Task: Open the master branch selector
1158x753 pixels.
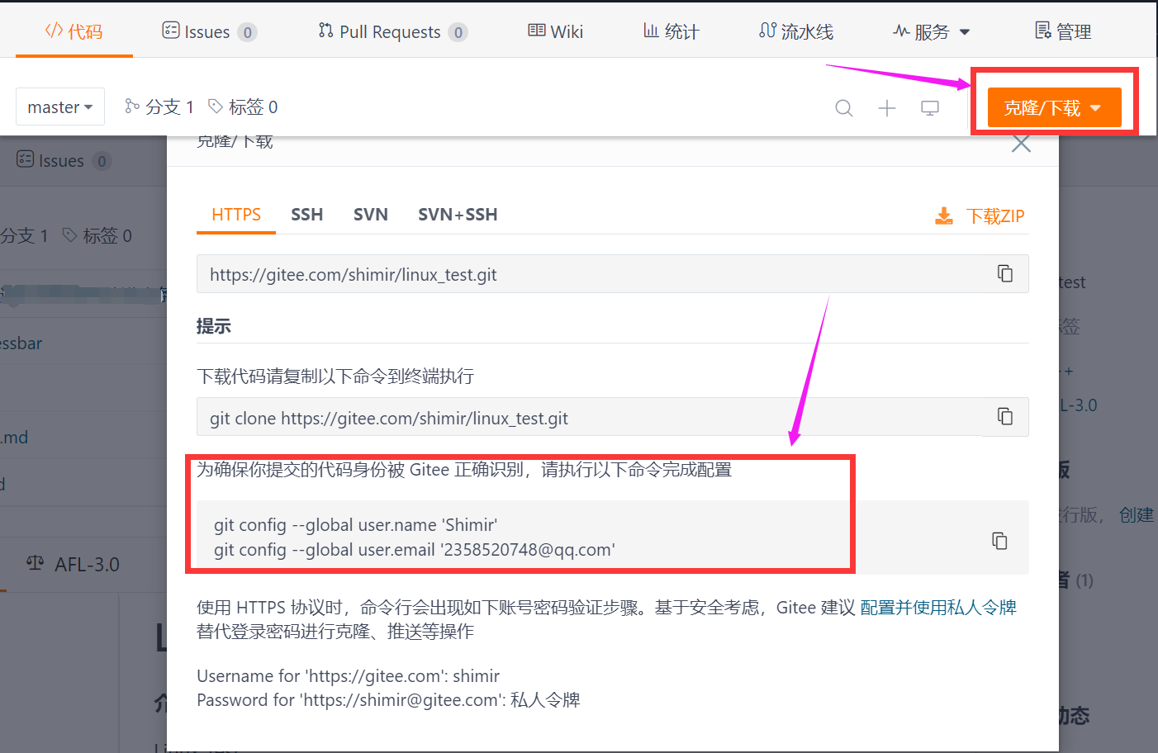Action: pyautogui.click(x=60, y=107)
